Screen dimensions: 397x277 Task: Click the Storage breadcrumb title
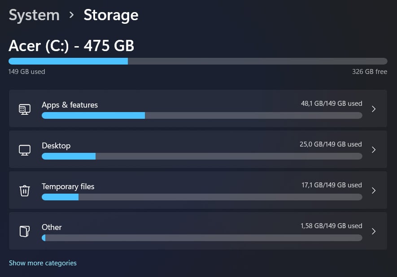point(111,15)
